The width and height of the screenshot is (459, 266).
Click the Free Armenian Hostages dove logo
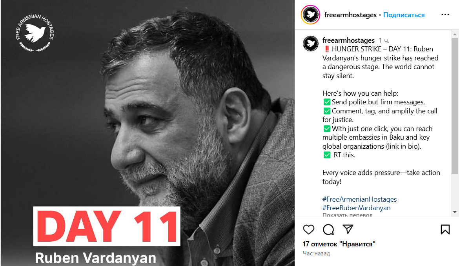35,33
